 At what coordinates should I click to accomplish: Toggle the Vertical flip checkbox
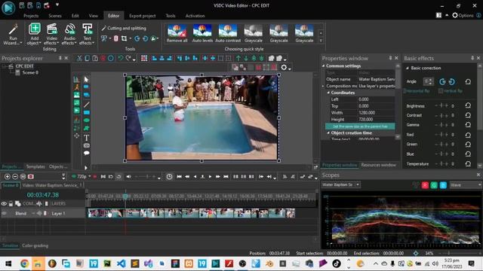coord(441,91)
